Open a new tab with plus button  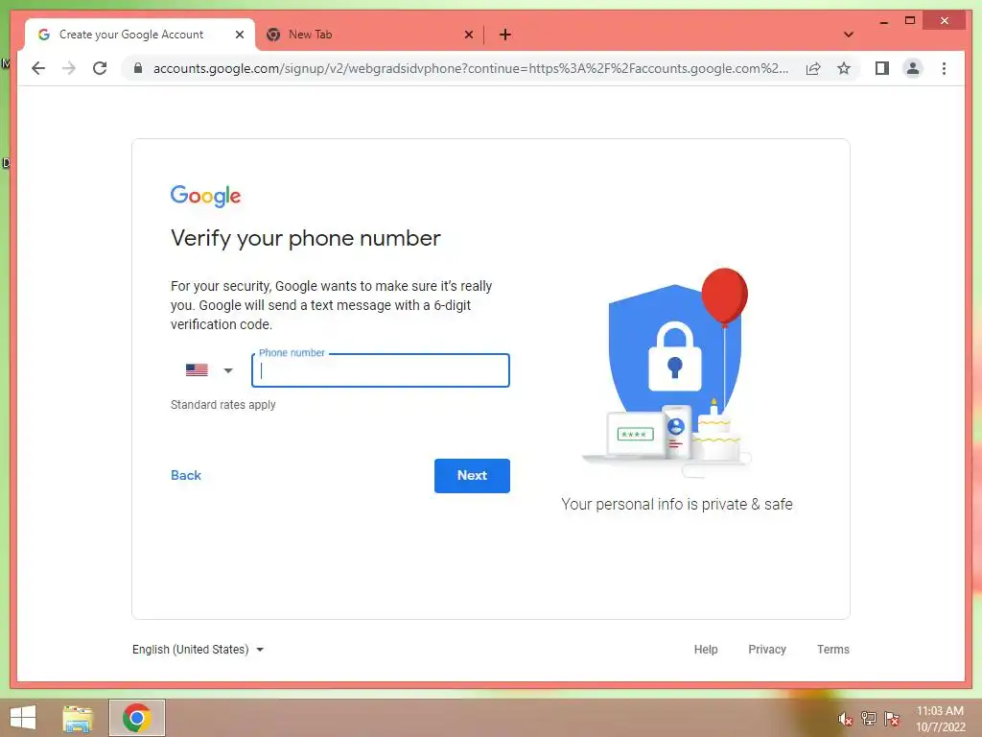pyautogui.click(x=504, y=35)
